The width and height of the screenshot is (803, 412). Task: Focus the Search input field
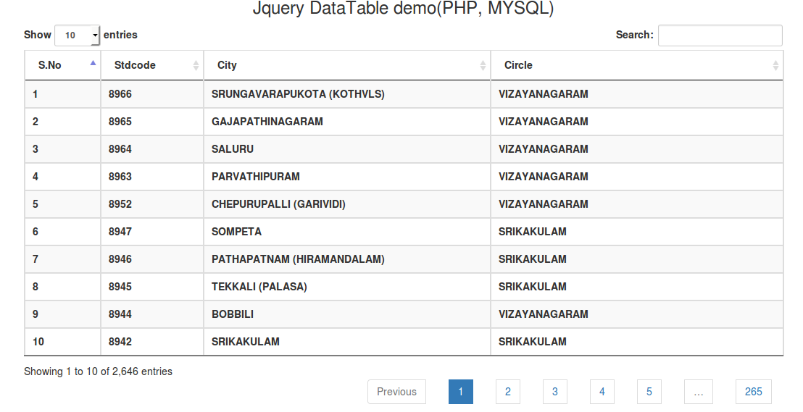[x=720, y=35]
